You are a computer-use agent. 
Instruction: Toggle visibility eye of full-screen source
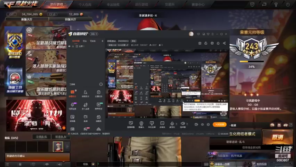click(69, 46)
